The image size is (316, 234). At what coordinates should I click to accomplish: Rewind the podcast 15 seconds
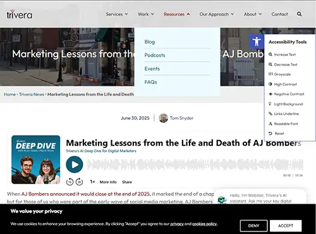coord(70,182)
